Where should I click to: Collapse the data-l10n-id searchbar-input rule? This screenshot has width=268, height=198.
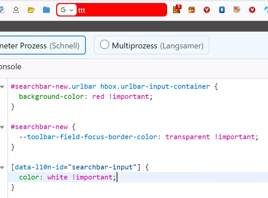pyautogui.click(x=2, y=167)
